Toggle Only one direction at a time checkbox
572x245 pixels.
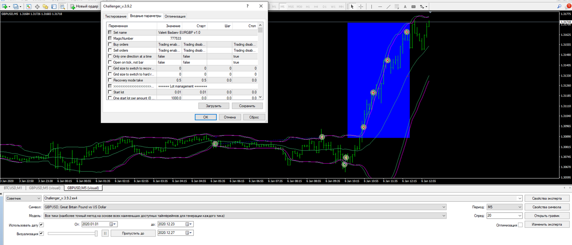point(110,56)
